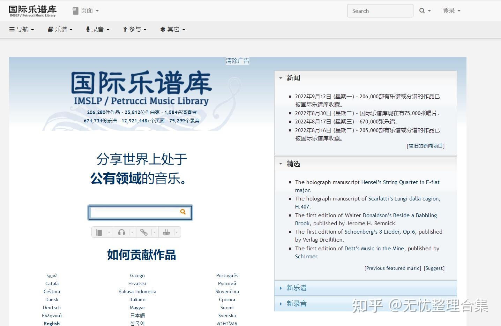The width and height of the screenshot is (501, 326).
Task: Click the headphones recordings search icon
Action: [x=121, y=232]
